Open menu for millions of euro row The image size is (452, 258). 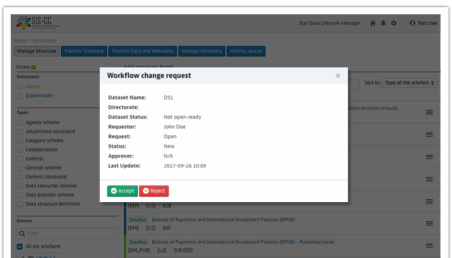429,113
